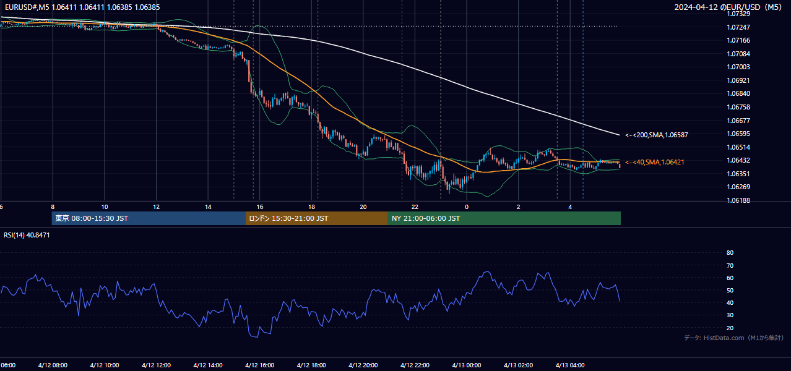Click hour label 10 below the price chart
This screenshot has width=791, height=371.
point(105,207)
